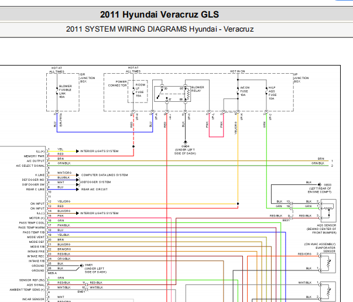Select the BLOWER RELAY label
Viewport: 353px width, 302px height.
click(197, 89)
